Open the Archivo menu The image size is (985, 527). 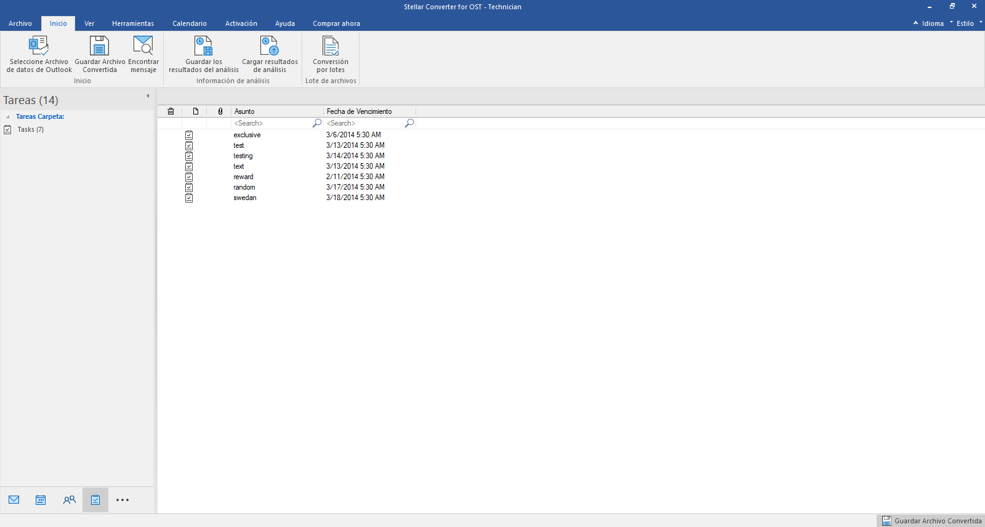(20, 23)
